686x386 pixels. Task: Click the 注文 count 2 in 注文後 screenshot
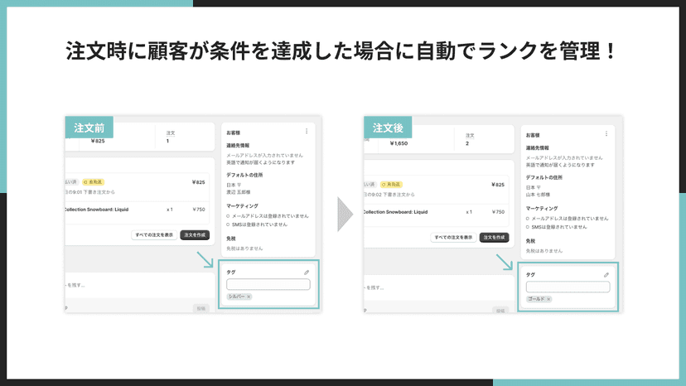point(467,143)
